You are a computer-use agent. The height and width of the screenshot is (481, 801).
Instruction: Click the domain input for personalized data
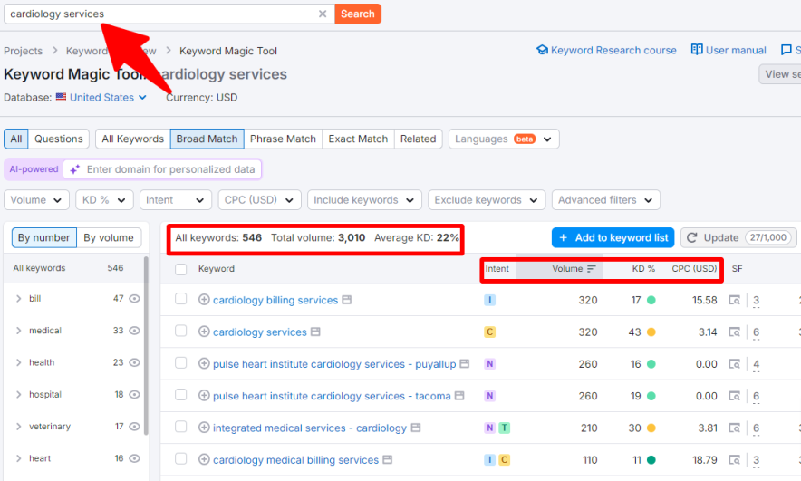162,169
